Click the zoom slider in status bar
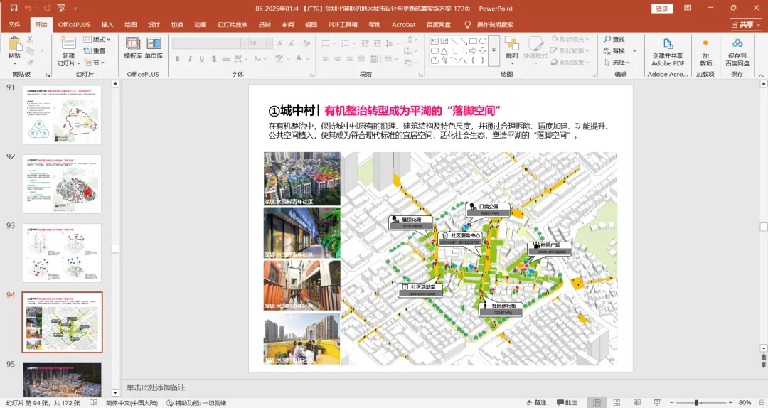The width and height of the screenshot is (768, 408). tap(697, 403)
